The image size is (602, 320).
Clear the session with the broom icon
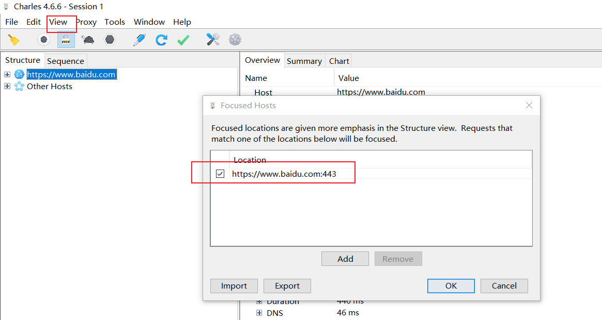[x=14, y=40]
